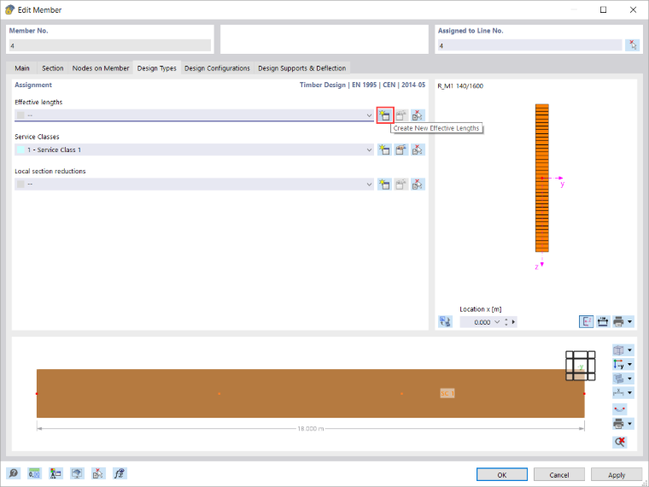649x487 pixels.
Task: Maximize the Edit Member dialog
Action: point(603,9)
